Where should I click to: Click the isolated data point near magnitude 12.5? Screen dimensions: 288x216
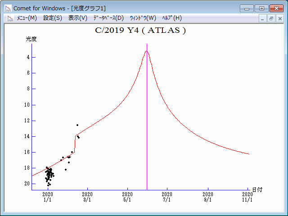click(77, 125)
